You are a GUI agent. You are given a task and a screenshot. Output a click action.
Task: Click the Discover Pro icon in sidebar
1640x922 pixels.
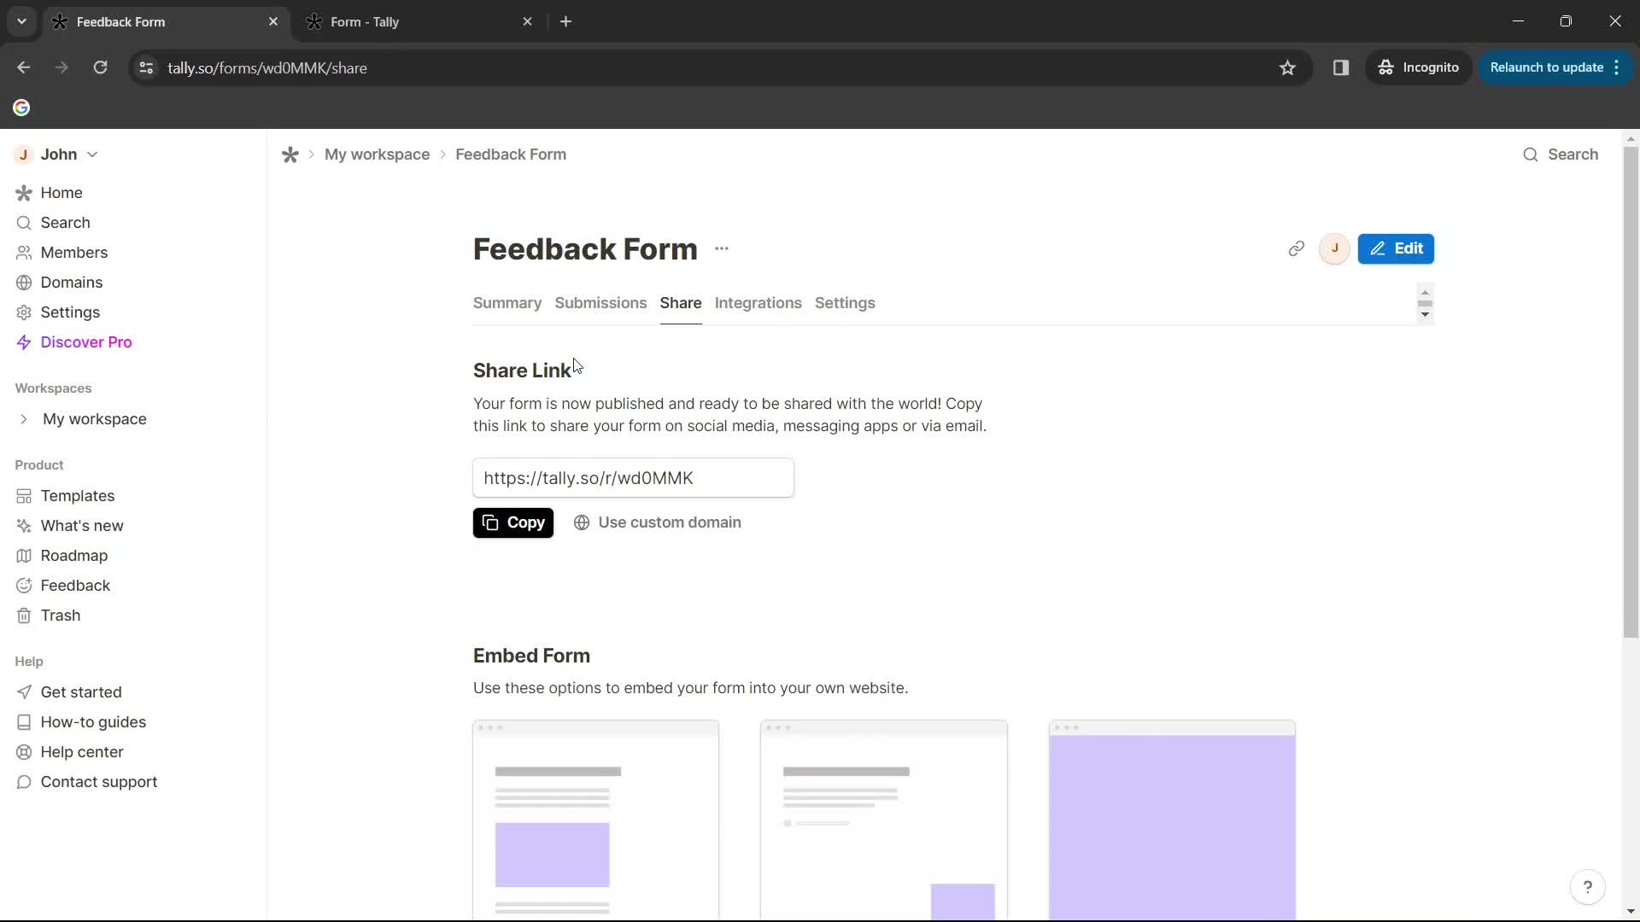[x=24, y=342]
